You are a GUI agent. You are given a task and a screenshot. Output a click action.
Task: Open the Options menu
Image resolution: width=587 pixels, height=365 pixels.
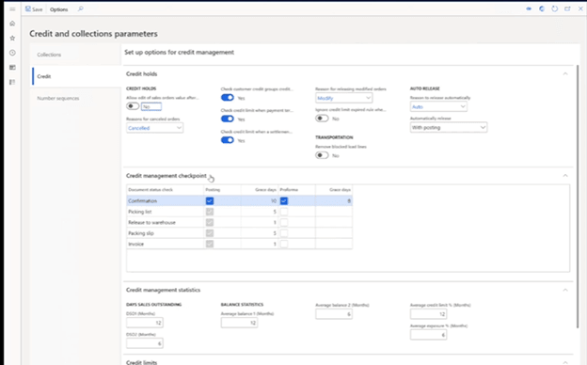point(58,9)
